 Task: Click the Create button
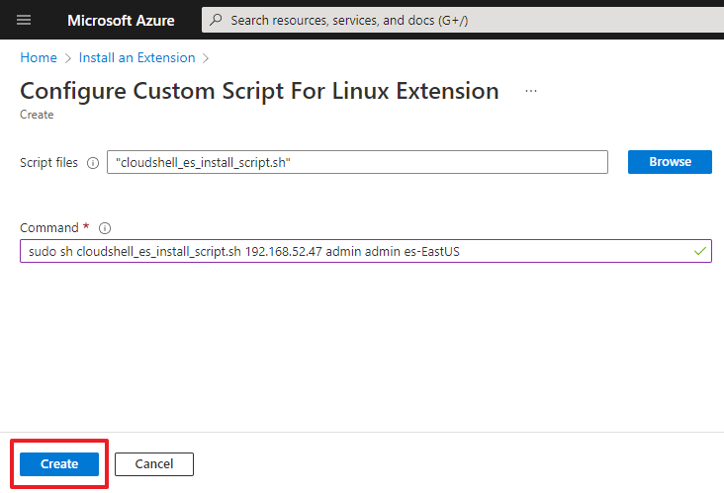pyautogui.click(x=59, y=464)
